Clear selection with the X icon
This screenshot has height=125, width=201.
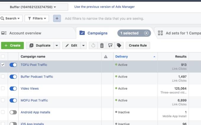point(146,33)
